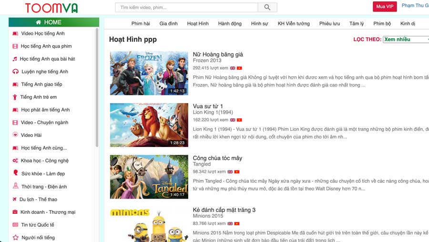
Task: Open Du lịch - Thể thao sidebar item
Action: click(38, 199)
